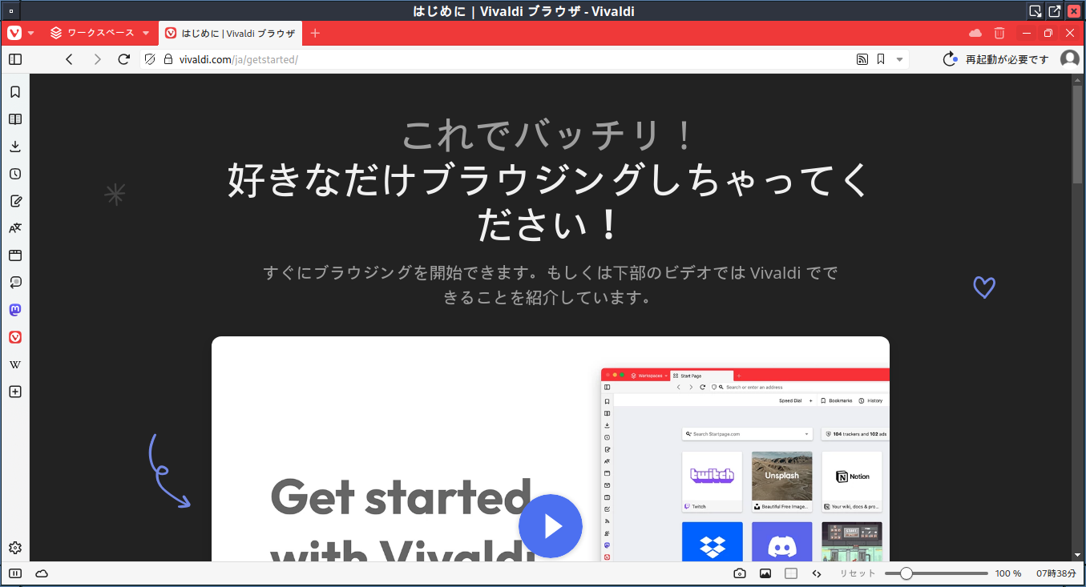Open page actions code icon
1086x587 pixels.
coord(817,573)
